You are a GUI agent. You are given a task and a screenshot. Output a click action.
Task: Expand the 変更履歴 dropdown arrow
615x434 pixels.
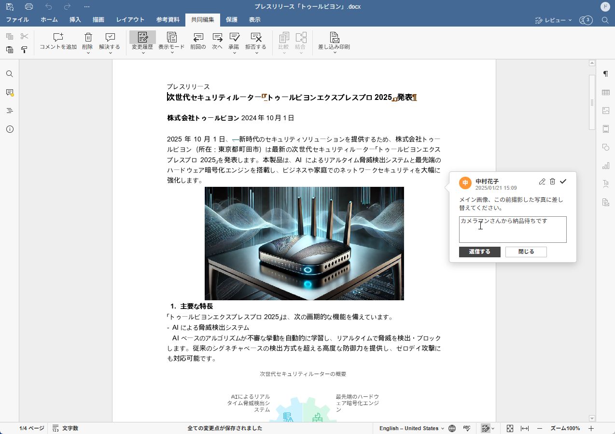142,53
